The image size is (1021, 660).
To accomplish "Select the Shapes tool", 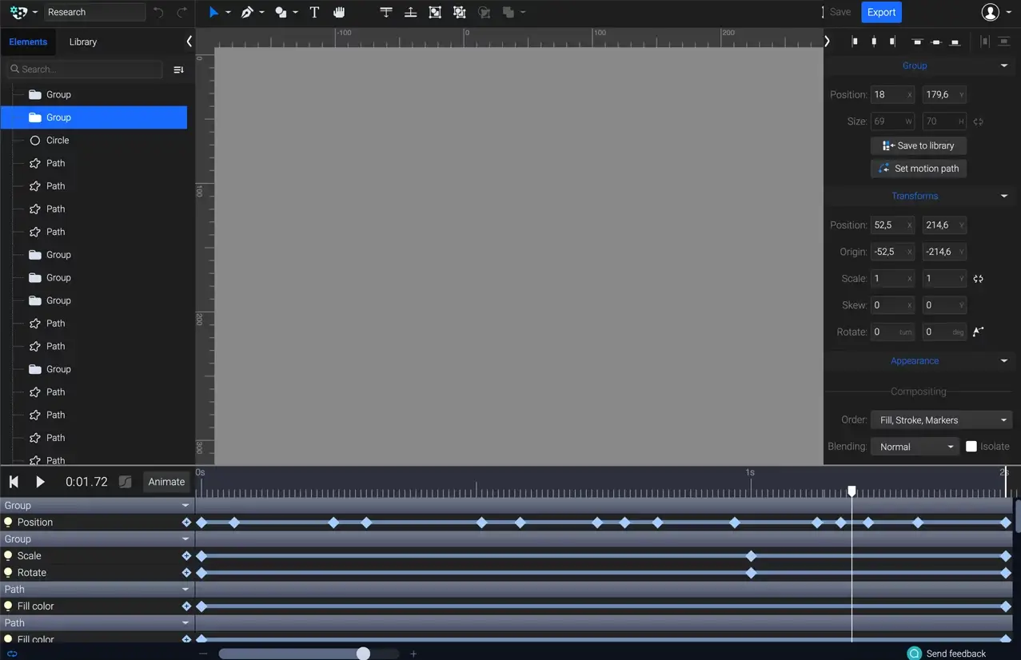I will [x=281, y=12].
